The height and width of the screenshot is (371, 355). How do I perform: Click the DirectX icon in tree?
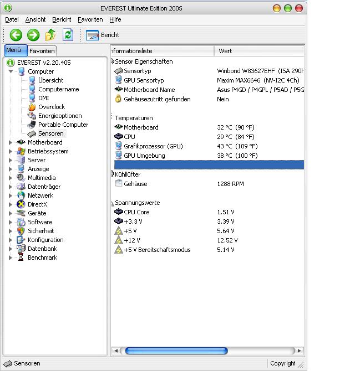click(21, 204)
